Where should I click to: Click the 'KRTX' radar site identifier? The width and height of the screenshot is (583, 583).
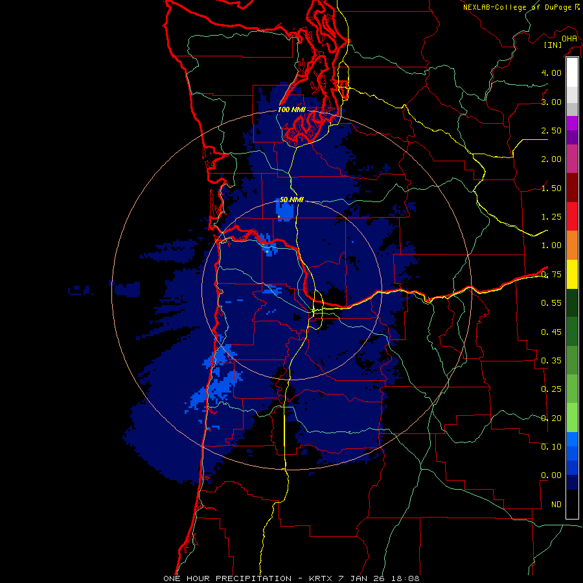[x=321, y=578]
